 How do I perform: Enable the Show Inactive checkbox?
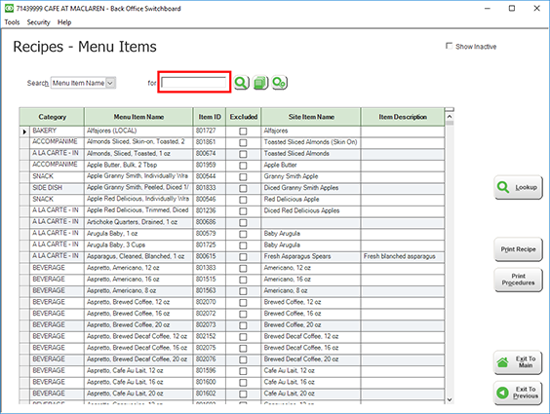click(449, 46)
